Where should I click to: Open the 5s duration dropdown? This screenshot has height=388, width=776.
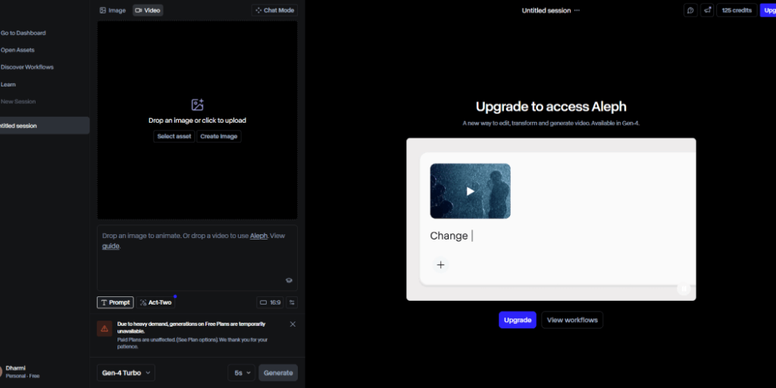pos(242,373)
